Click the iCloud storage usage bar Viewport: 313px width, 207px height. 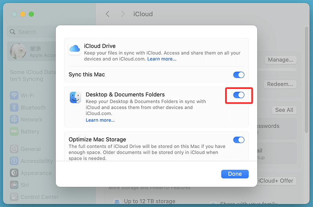[x=277, y=70]
